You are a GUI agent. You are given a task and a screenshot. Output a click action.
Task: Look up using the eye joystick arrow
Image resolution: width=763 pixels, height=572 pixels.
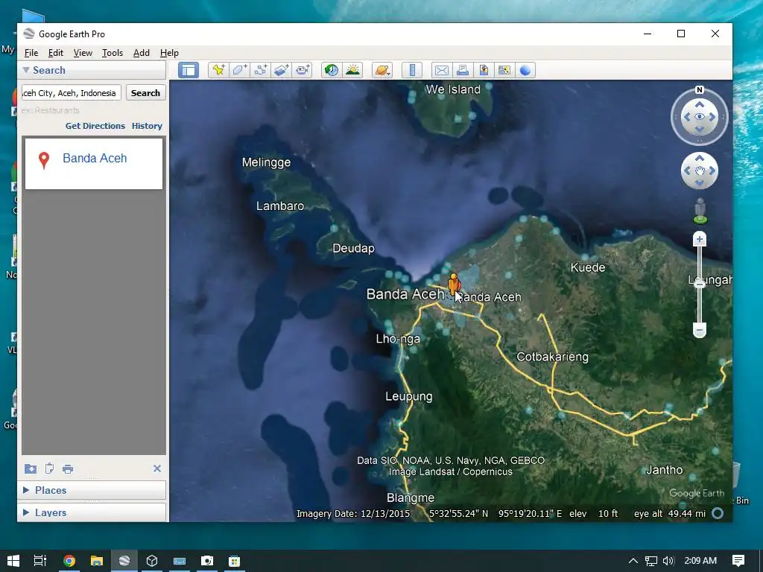point(699,104)
